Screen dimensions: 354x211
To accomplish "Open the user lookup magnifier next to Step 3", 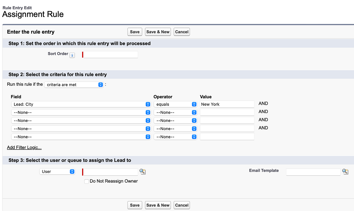I will [142, 172].
